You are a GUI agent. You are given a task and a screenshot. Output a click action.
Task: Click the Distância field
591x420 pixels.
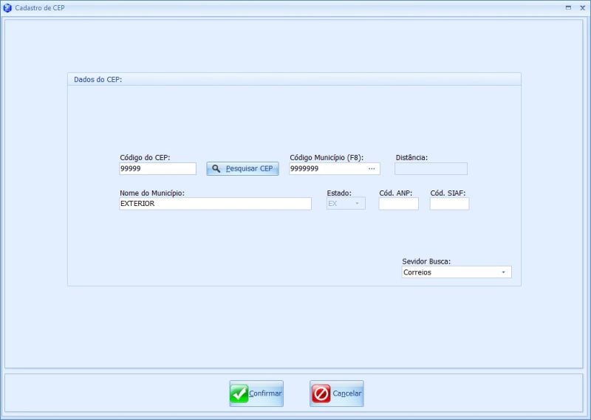point(431,169)
